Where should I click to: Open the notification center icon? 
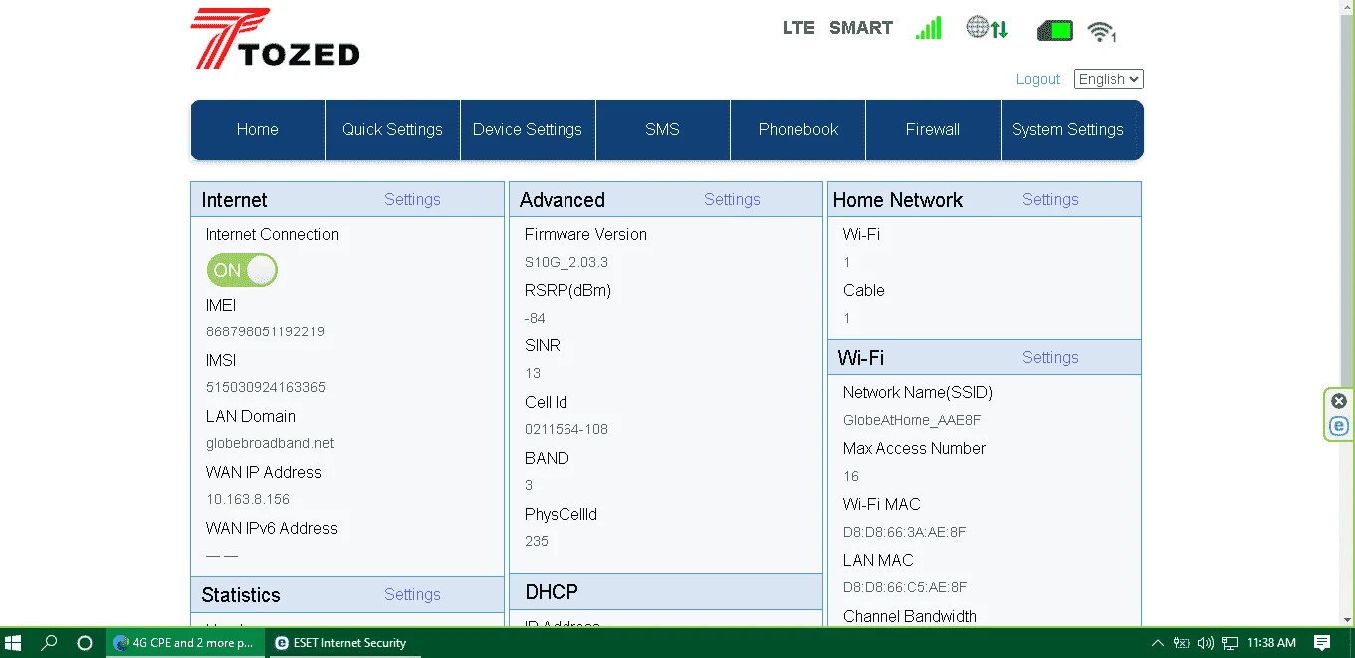[1322, 643]
